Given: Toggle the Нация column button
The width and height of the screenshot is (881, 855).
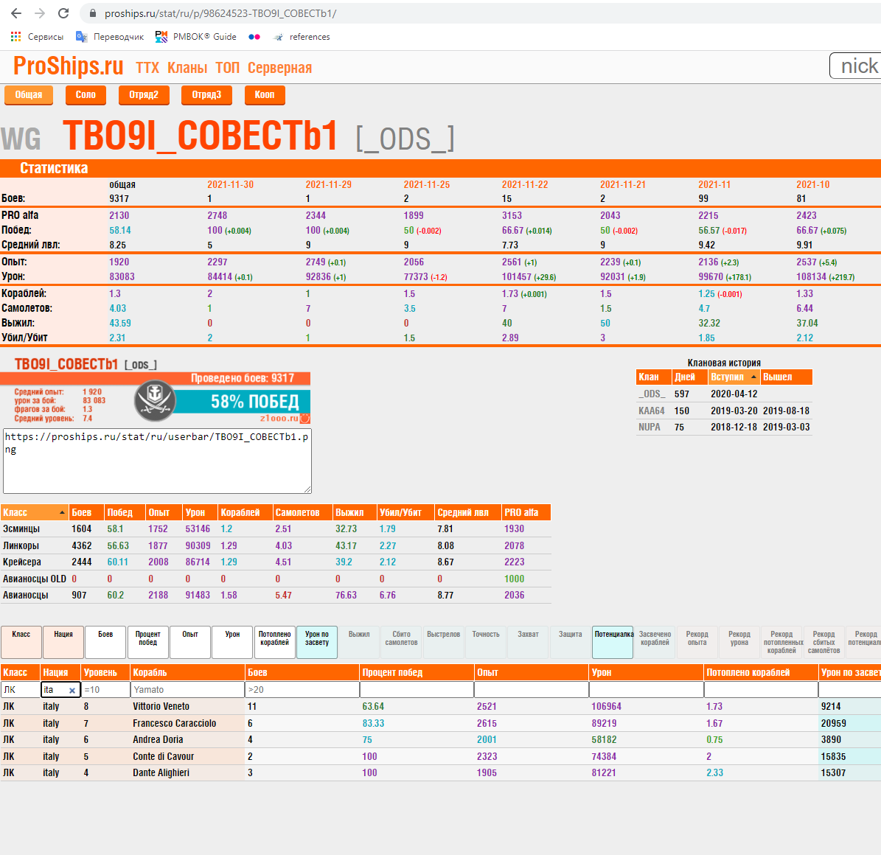Looking at the screenshot, I should [63, 642].
